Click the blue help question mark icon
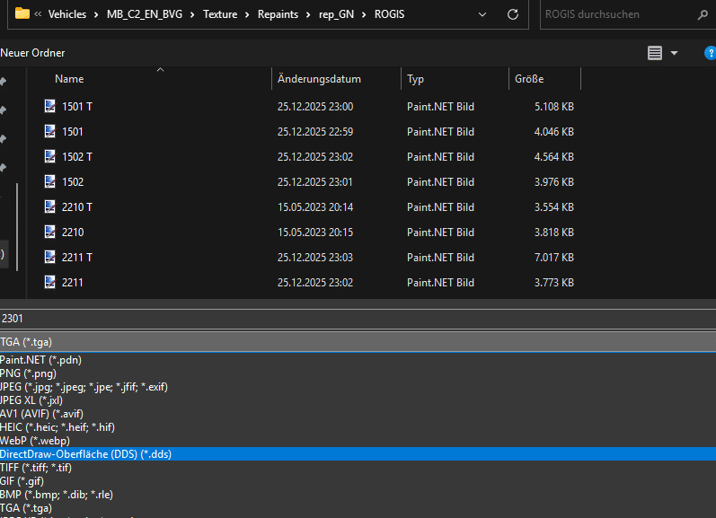Screen dimensions: 716x518 [x=710, y=53]
